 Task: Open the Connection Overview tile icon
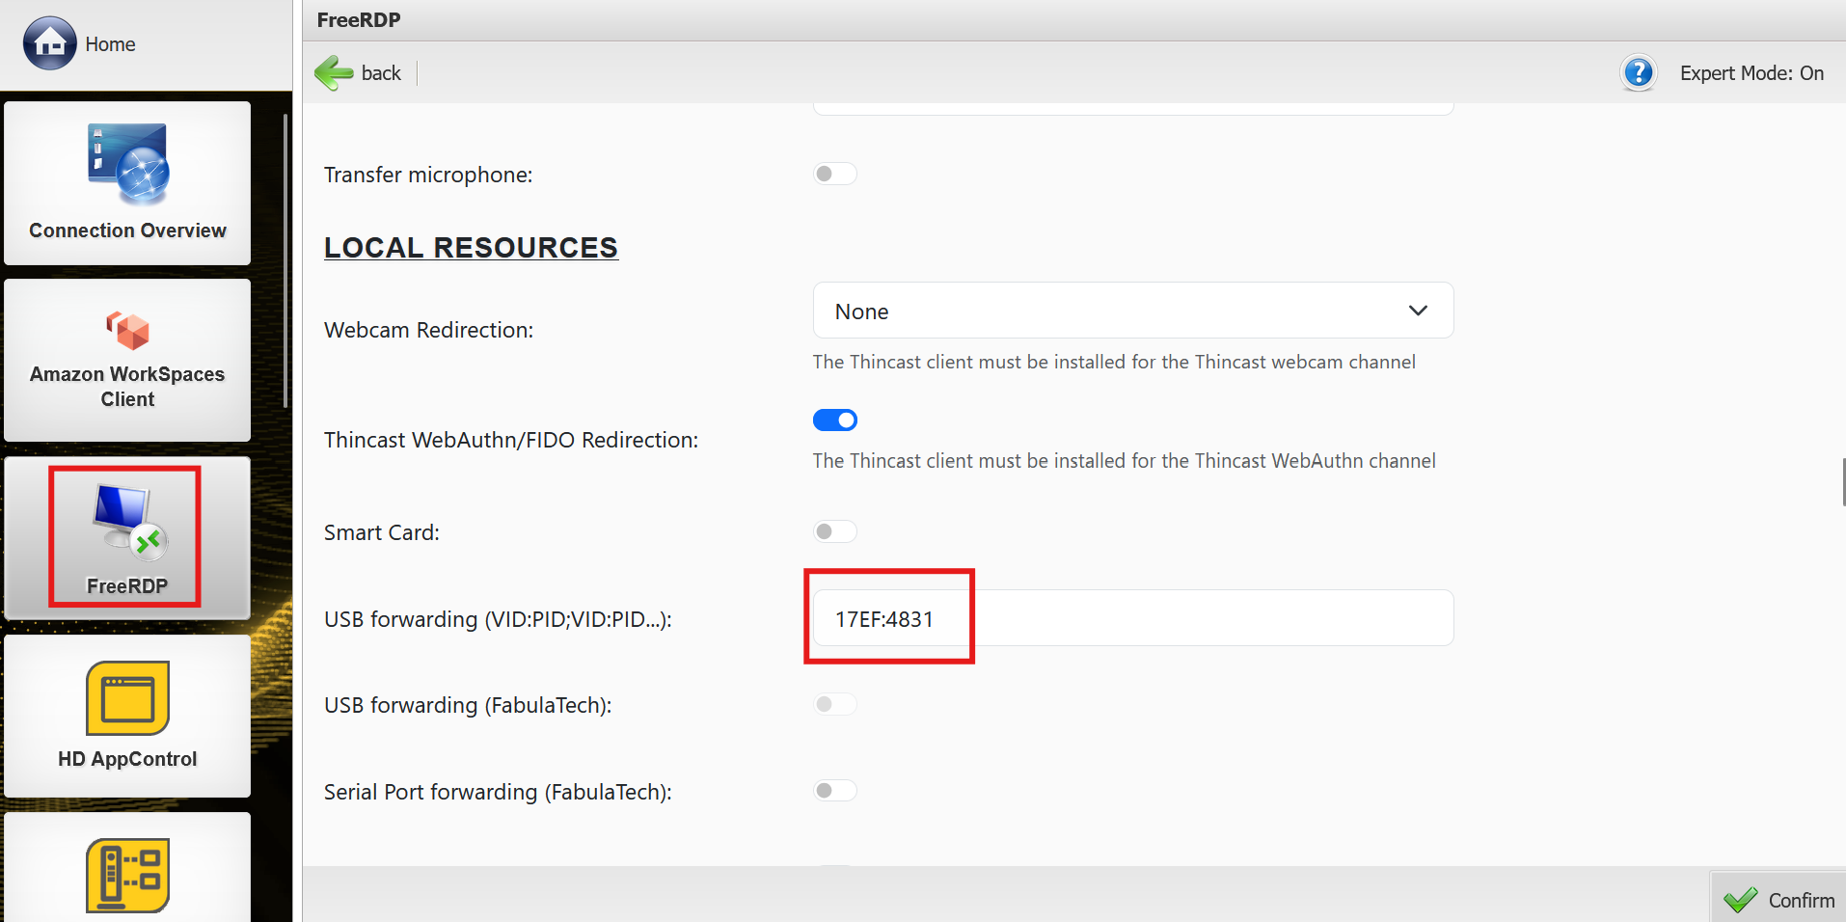(128, 163)
